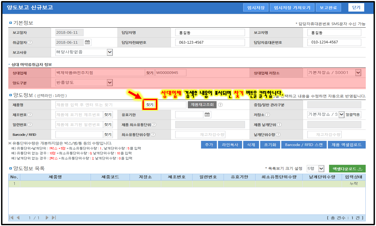The image size is (376, 226).
Task: Go to first page in list pager
Action: [11, 218]
